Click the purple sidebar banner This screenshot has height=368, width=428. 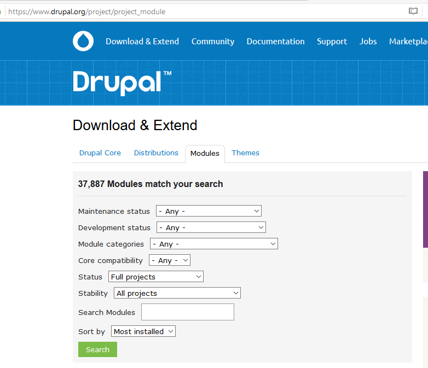click(425, 209)
